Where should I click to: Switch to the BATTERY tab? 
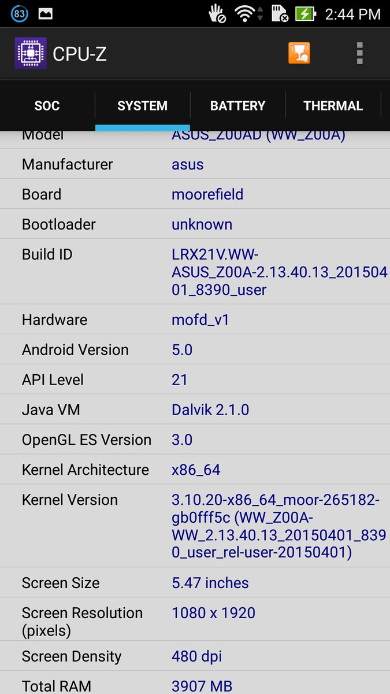click(x=237, y=106)
